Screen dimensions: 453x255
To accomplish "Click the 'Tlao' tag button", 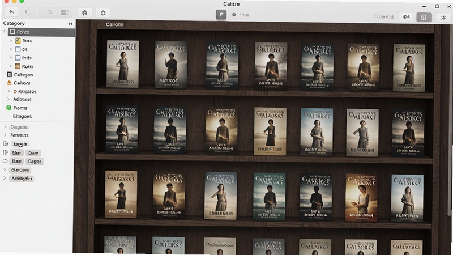I will point(16,161).
